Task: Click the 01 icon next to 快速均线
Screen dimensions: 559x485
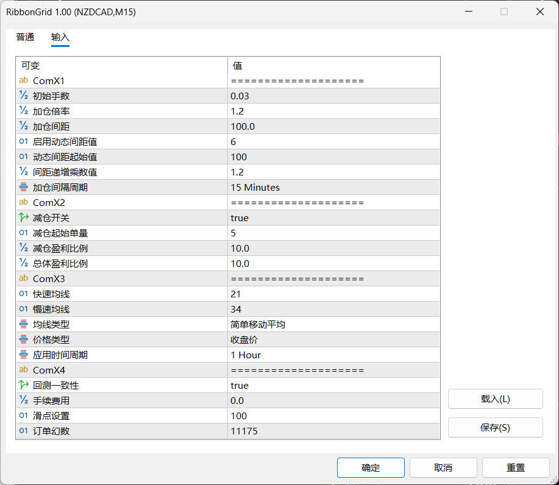Action: point(24,294)
